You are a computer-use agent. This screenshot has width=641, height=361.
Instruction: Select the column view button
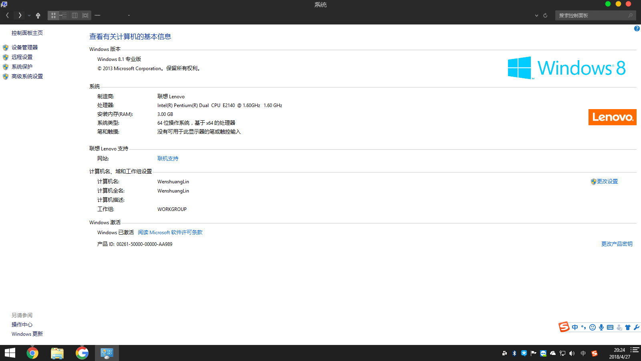75,15
